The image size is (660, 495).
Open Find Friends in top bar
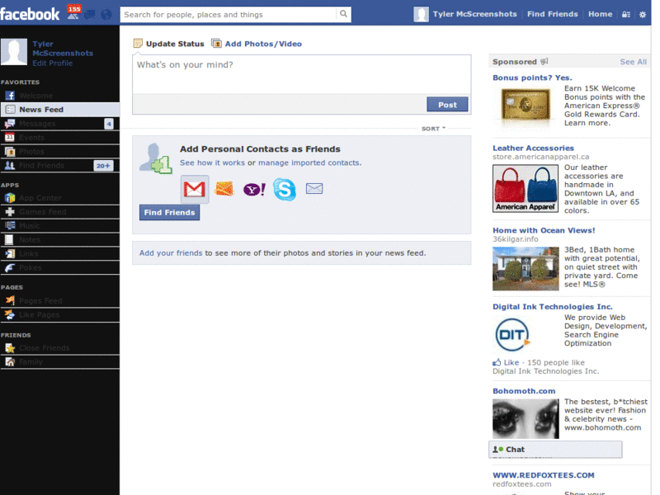(x=552, y=14)
